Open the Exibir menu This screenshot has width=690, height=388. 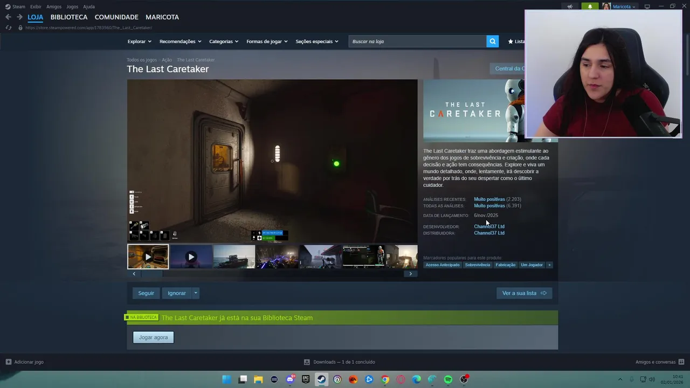(x=36, y=6)
